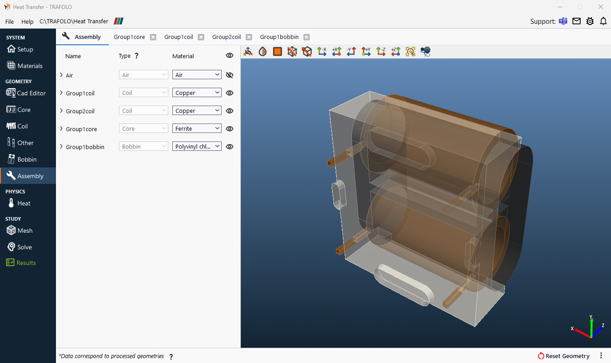Open Group1bobbin Polyvinyl chloride material dropdown
This screenshot has height=363, width=611.
tap(197, 146)
